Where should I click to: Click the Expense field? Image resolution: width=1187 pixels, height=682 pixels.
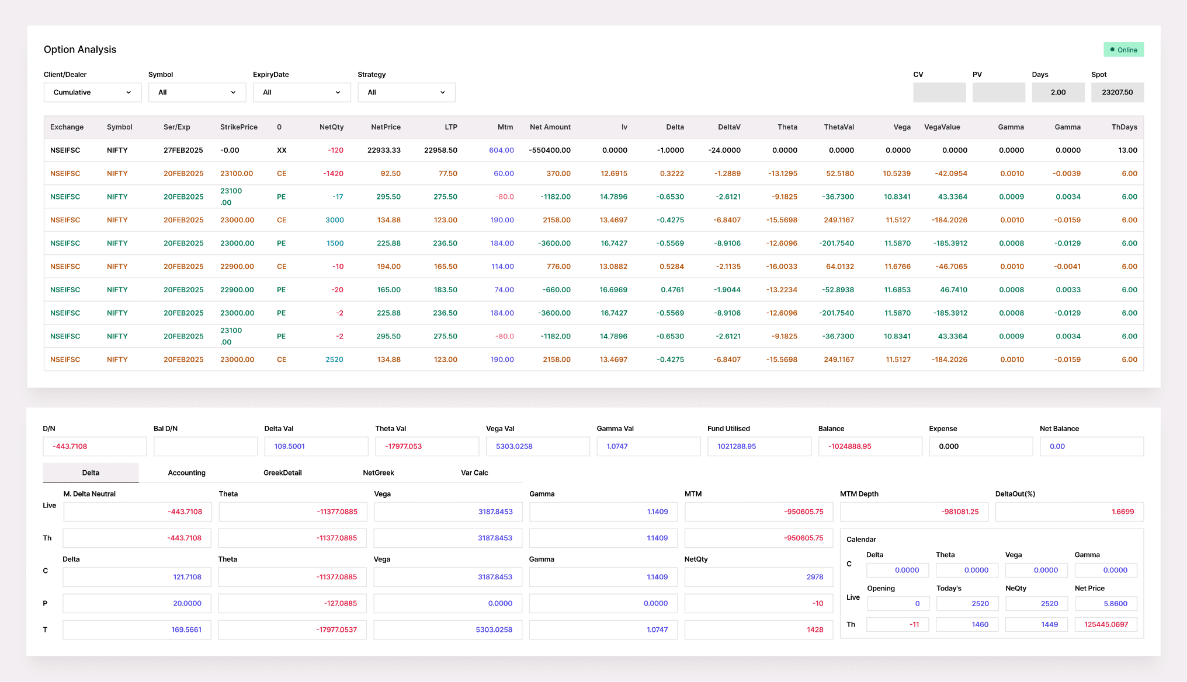tap(981, 446)
